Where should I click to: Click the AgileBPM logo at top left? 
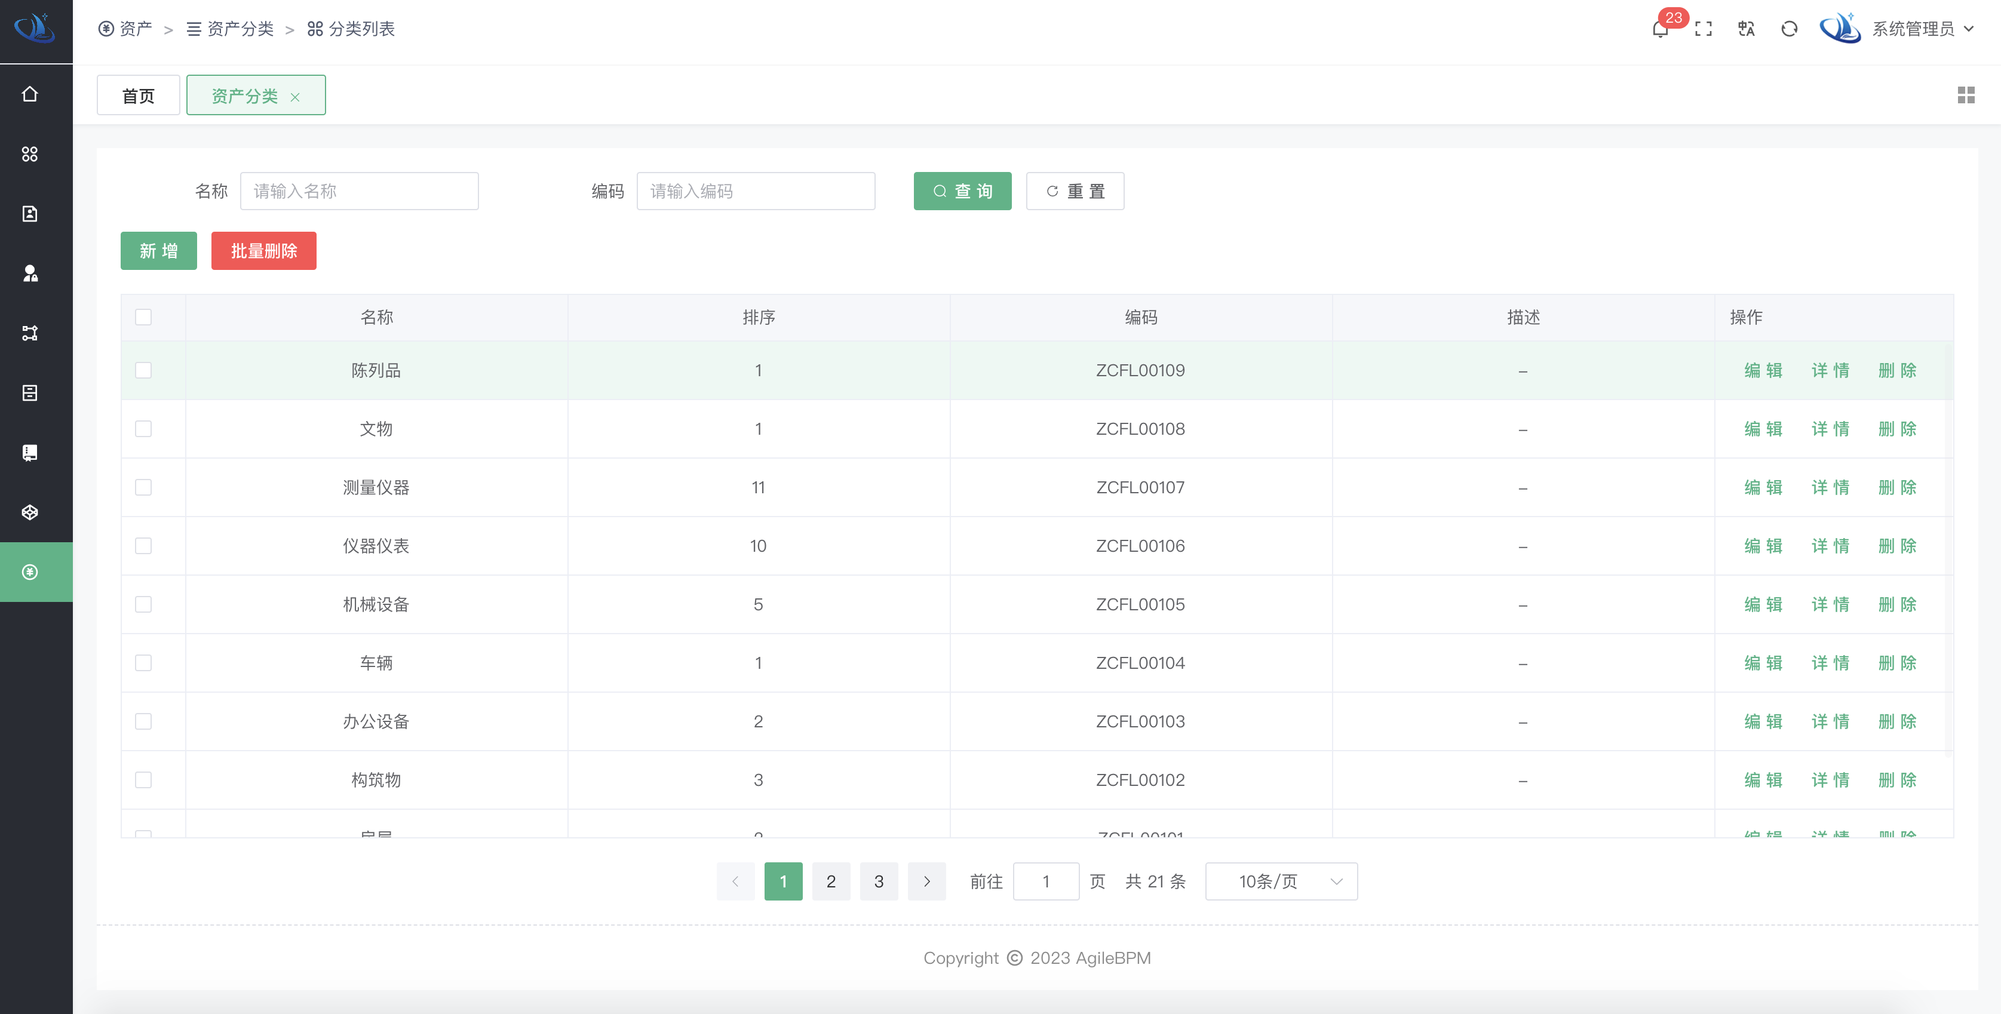pos(35,29)
